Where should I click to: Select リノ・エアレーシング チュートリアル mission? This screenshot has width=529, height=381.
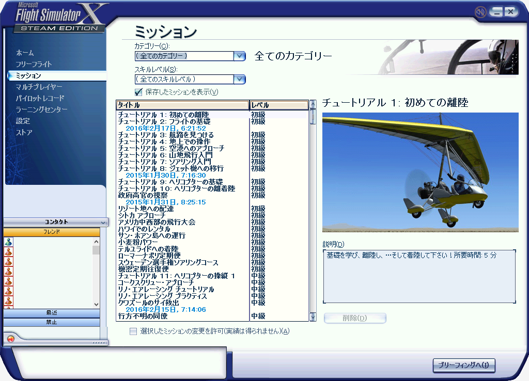(166, 289)
